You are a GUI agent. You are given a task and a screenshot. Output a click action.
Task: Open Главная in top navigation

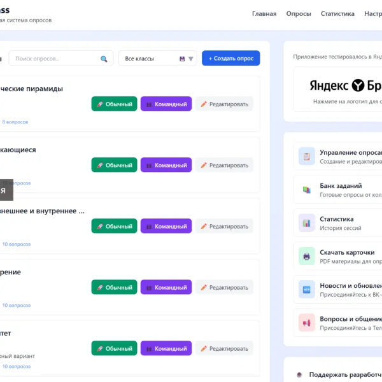coord(264,13)
